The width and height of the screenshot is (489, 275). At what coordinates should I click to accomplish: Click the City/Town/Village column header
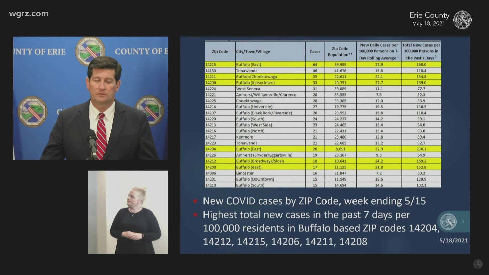[270, 52]
